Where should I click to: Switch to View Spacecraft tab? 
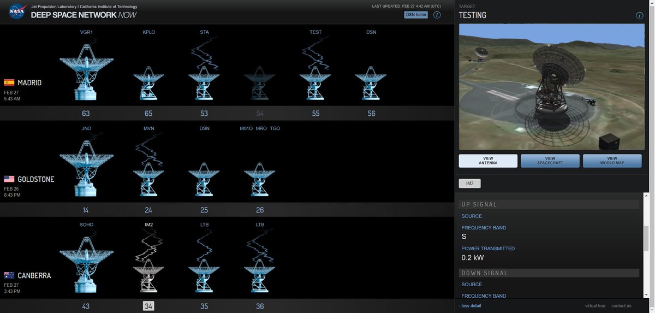(x=550, y=161)
